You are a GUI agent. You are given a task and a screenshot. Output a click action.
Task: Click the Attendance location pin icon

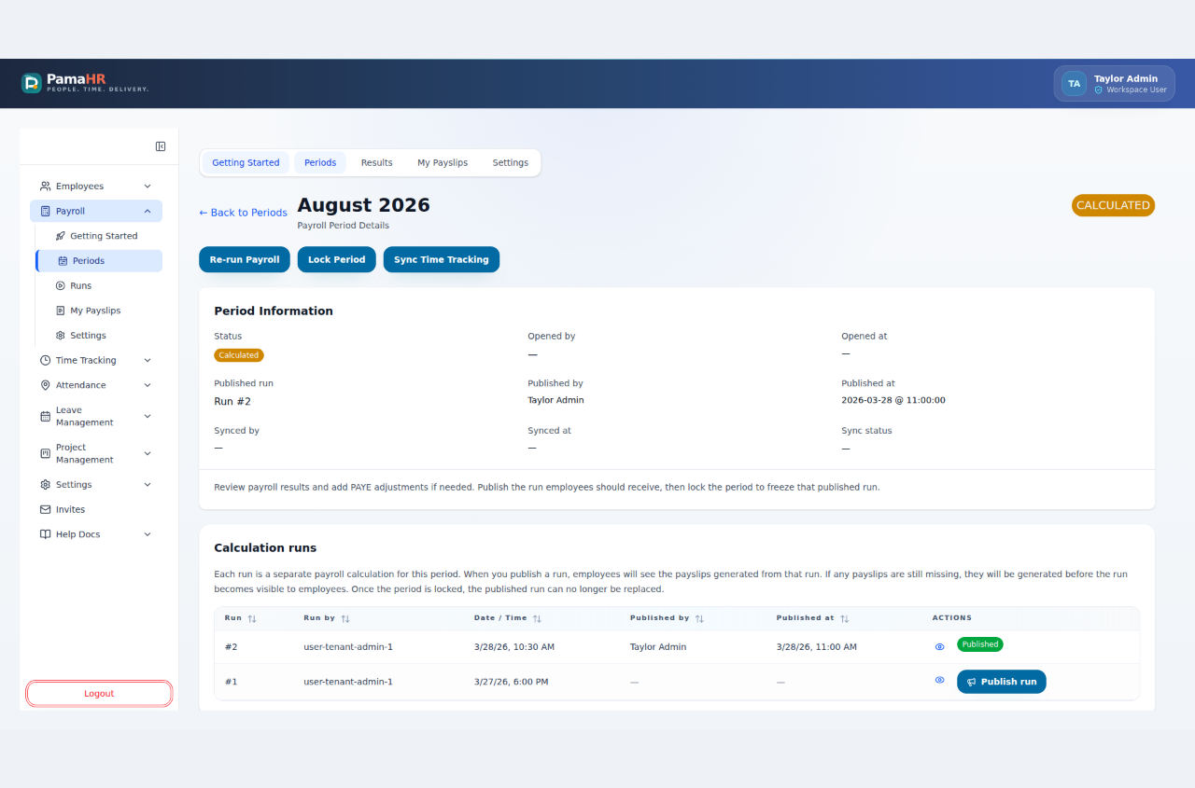(x=46, y=385)
